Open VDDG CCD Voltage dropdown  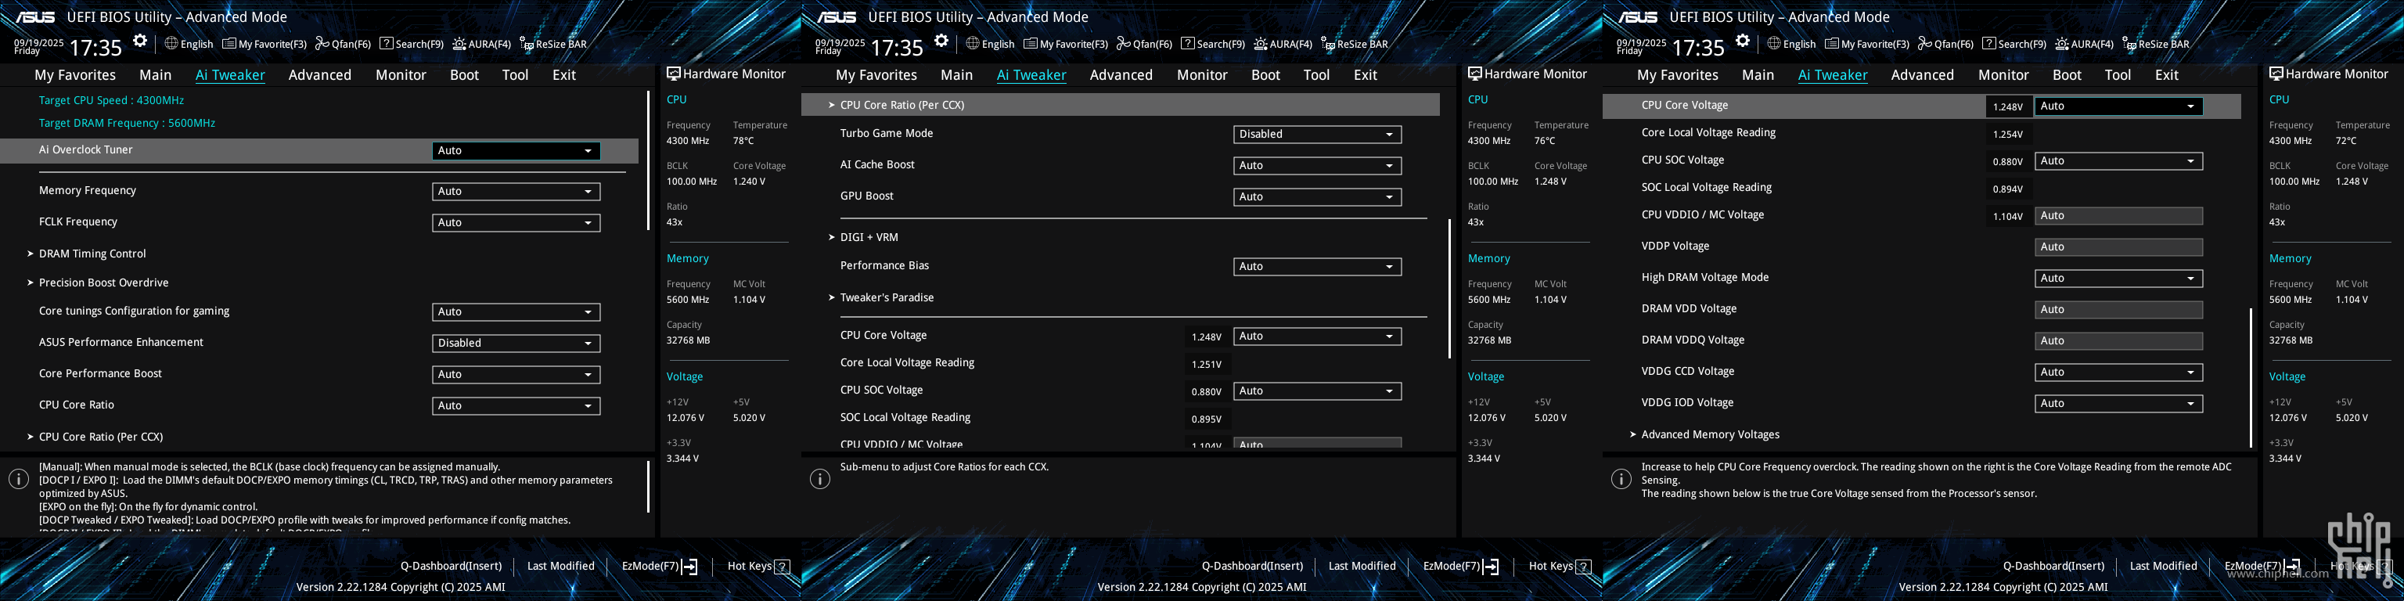[x=2118, y=372]
